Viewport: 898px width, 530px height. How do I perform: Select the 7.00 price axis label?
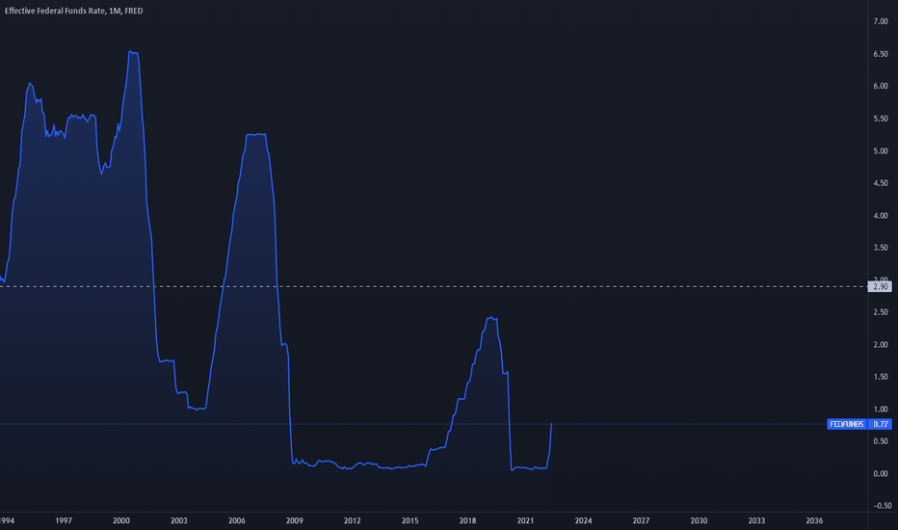[x=881, y=21]
